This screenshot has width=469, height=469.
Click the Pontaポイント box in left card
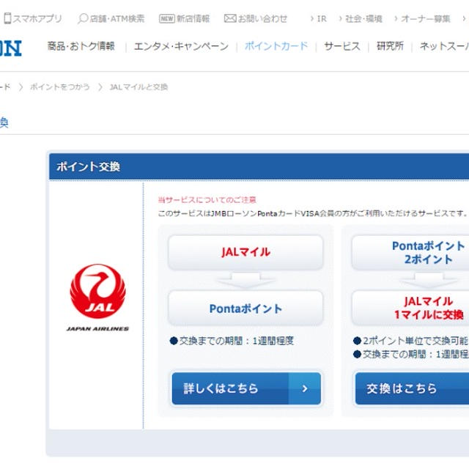[245, 309]
